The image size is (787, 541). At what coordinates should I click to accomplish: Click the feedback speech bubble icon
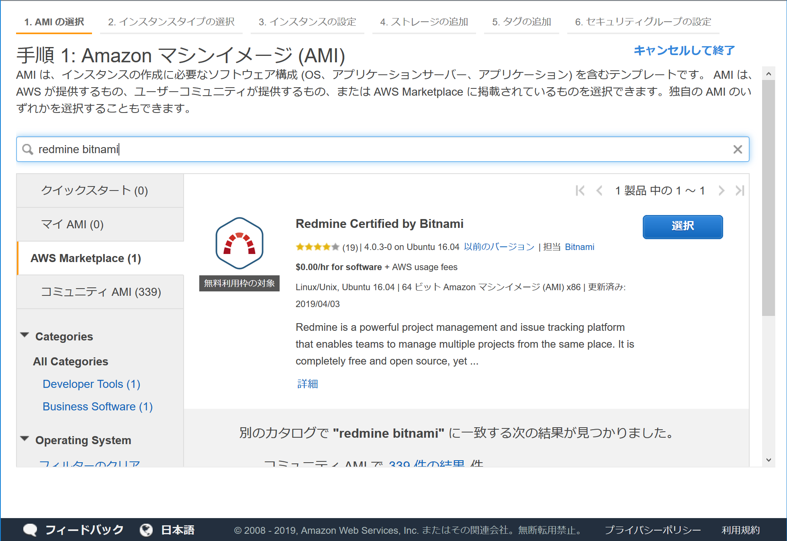coord(30,530)
